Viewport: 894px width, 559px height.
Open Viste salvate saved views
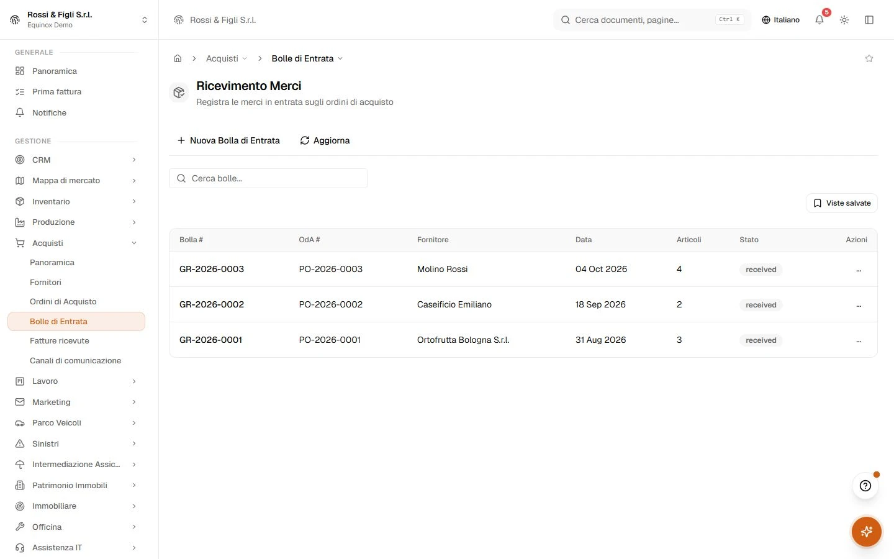click(842, 203)
